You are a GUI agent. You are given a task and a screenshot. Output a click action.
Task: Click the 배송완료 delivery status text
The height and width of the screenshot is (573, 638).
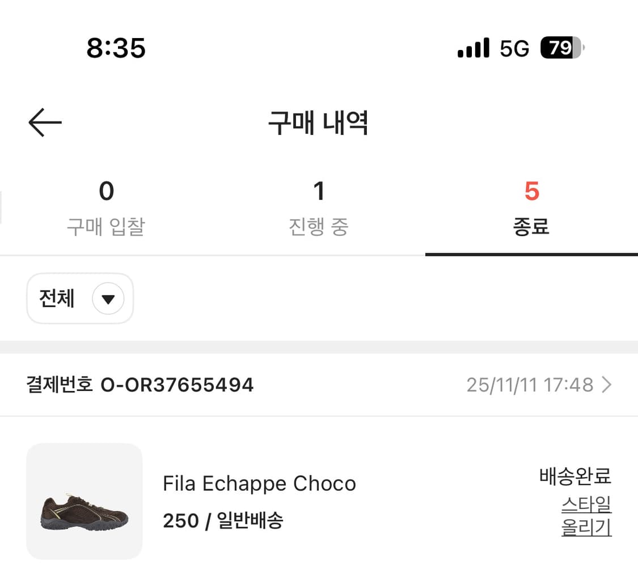[574, 478]
